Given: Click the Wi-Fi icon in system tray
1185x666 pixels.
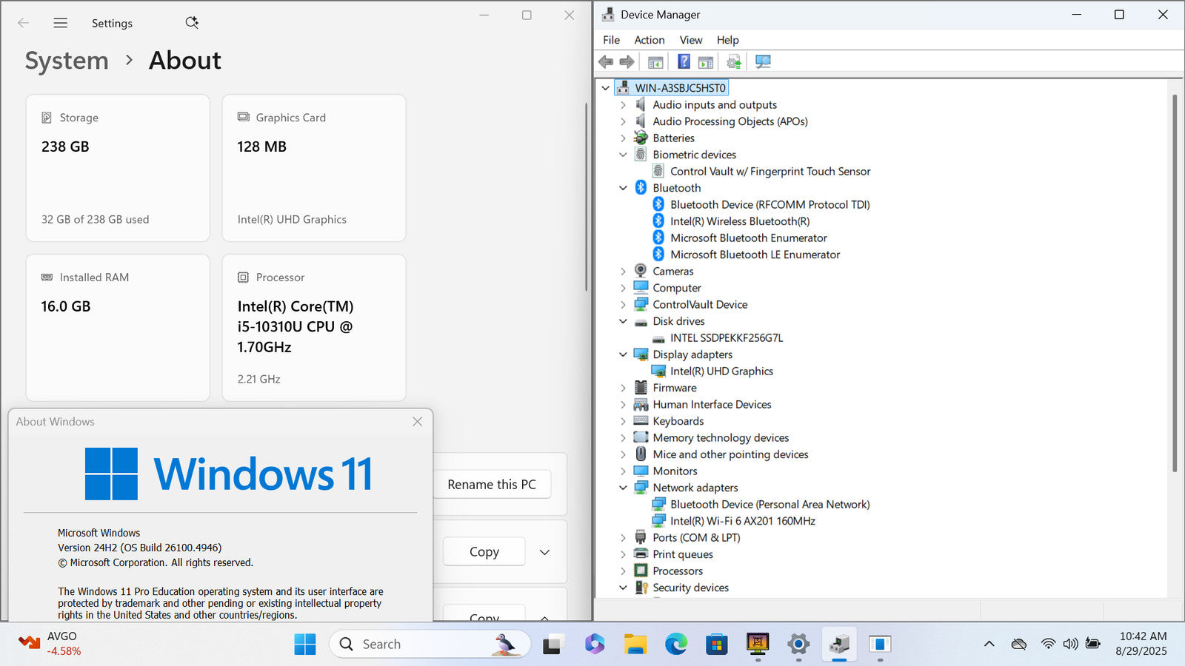Looking at the screenshot, I should pos(1048,644).
